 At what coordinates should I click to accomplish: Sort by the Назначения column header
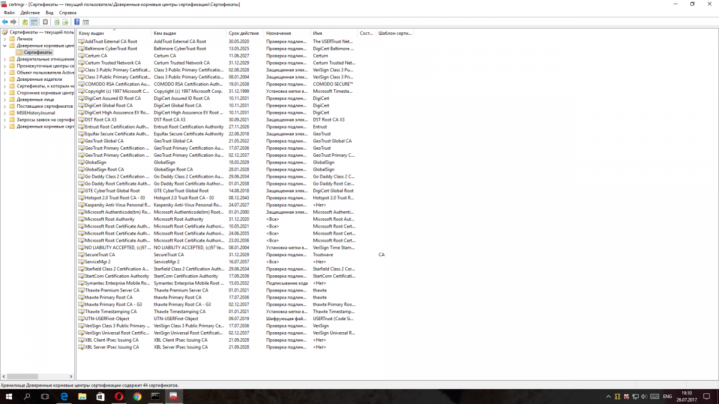pyautogui.click(x=288, y=33)
